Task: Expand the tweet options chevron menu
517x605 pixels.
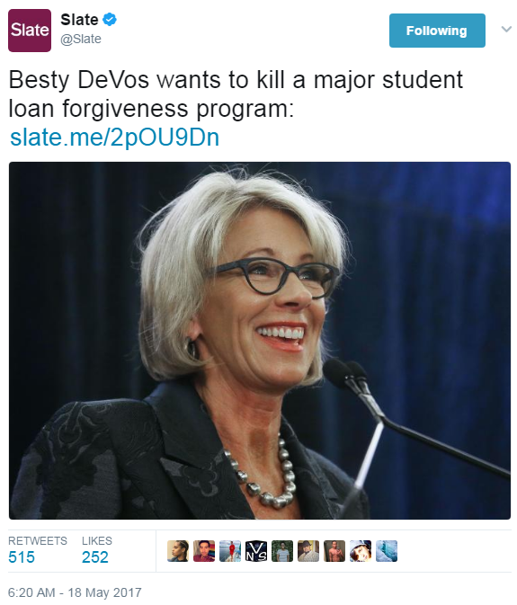Action: (506, 29)
